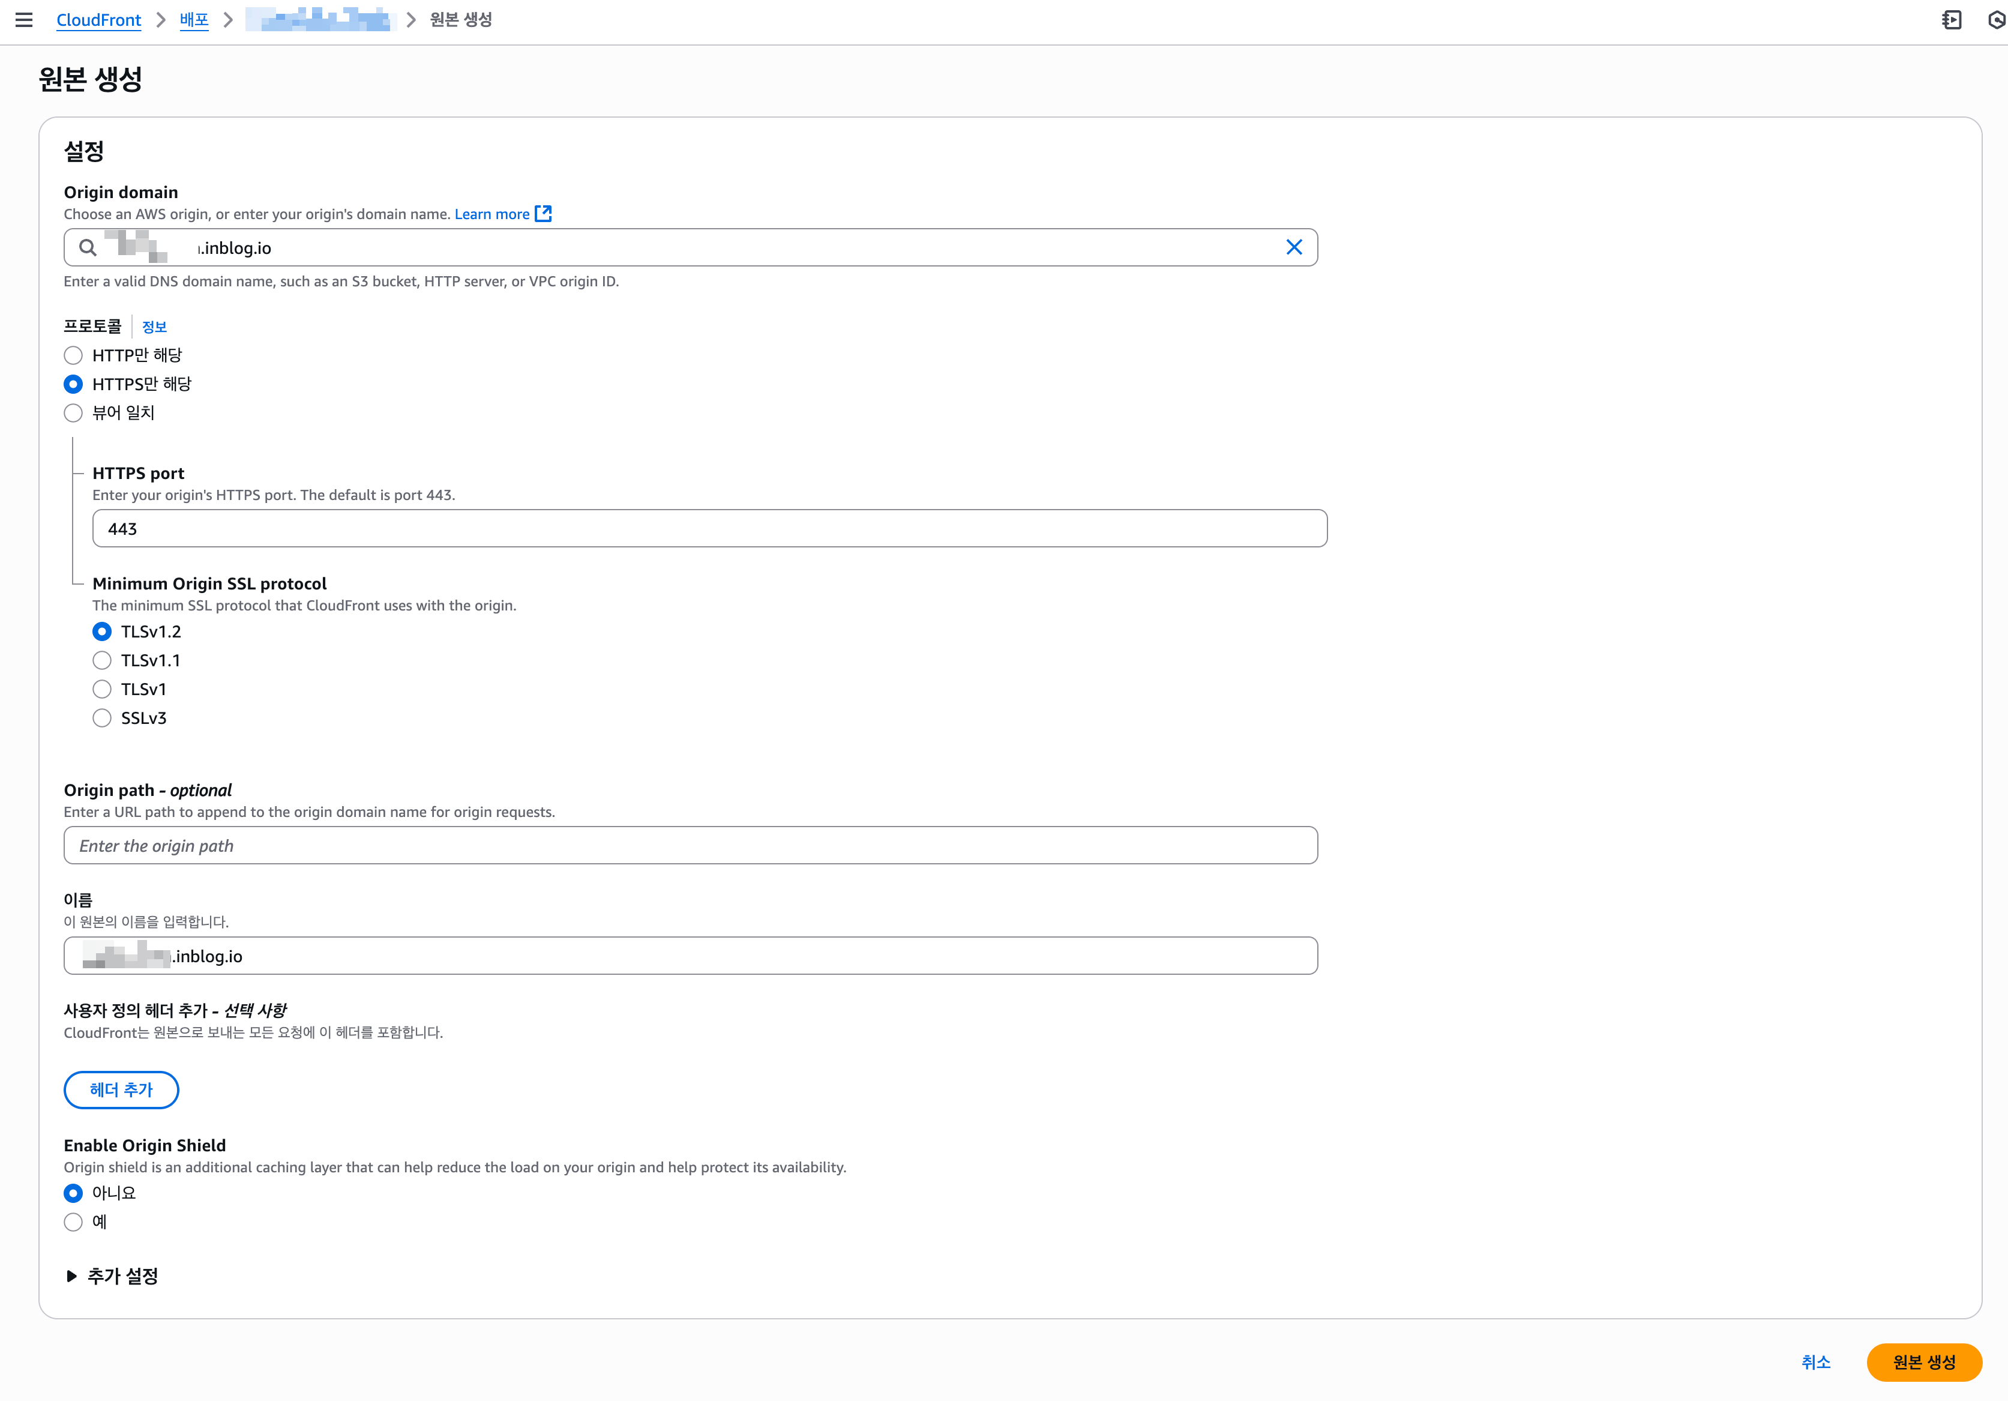Open the hamburger navigation menu
The width and height of the screenshot is (2008, 1401).
[23, 19]
